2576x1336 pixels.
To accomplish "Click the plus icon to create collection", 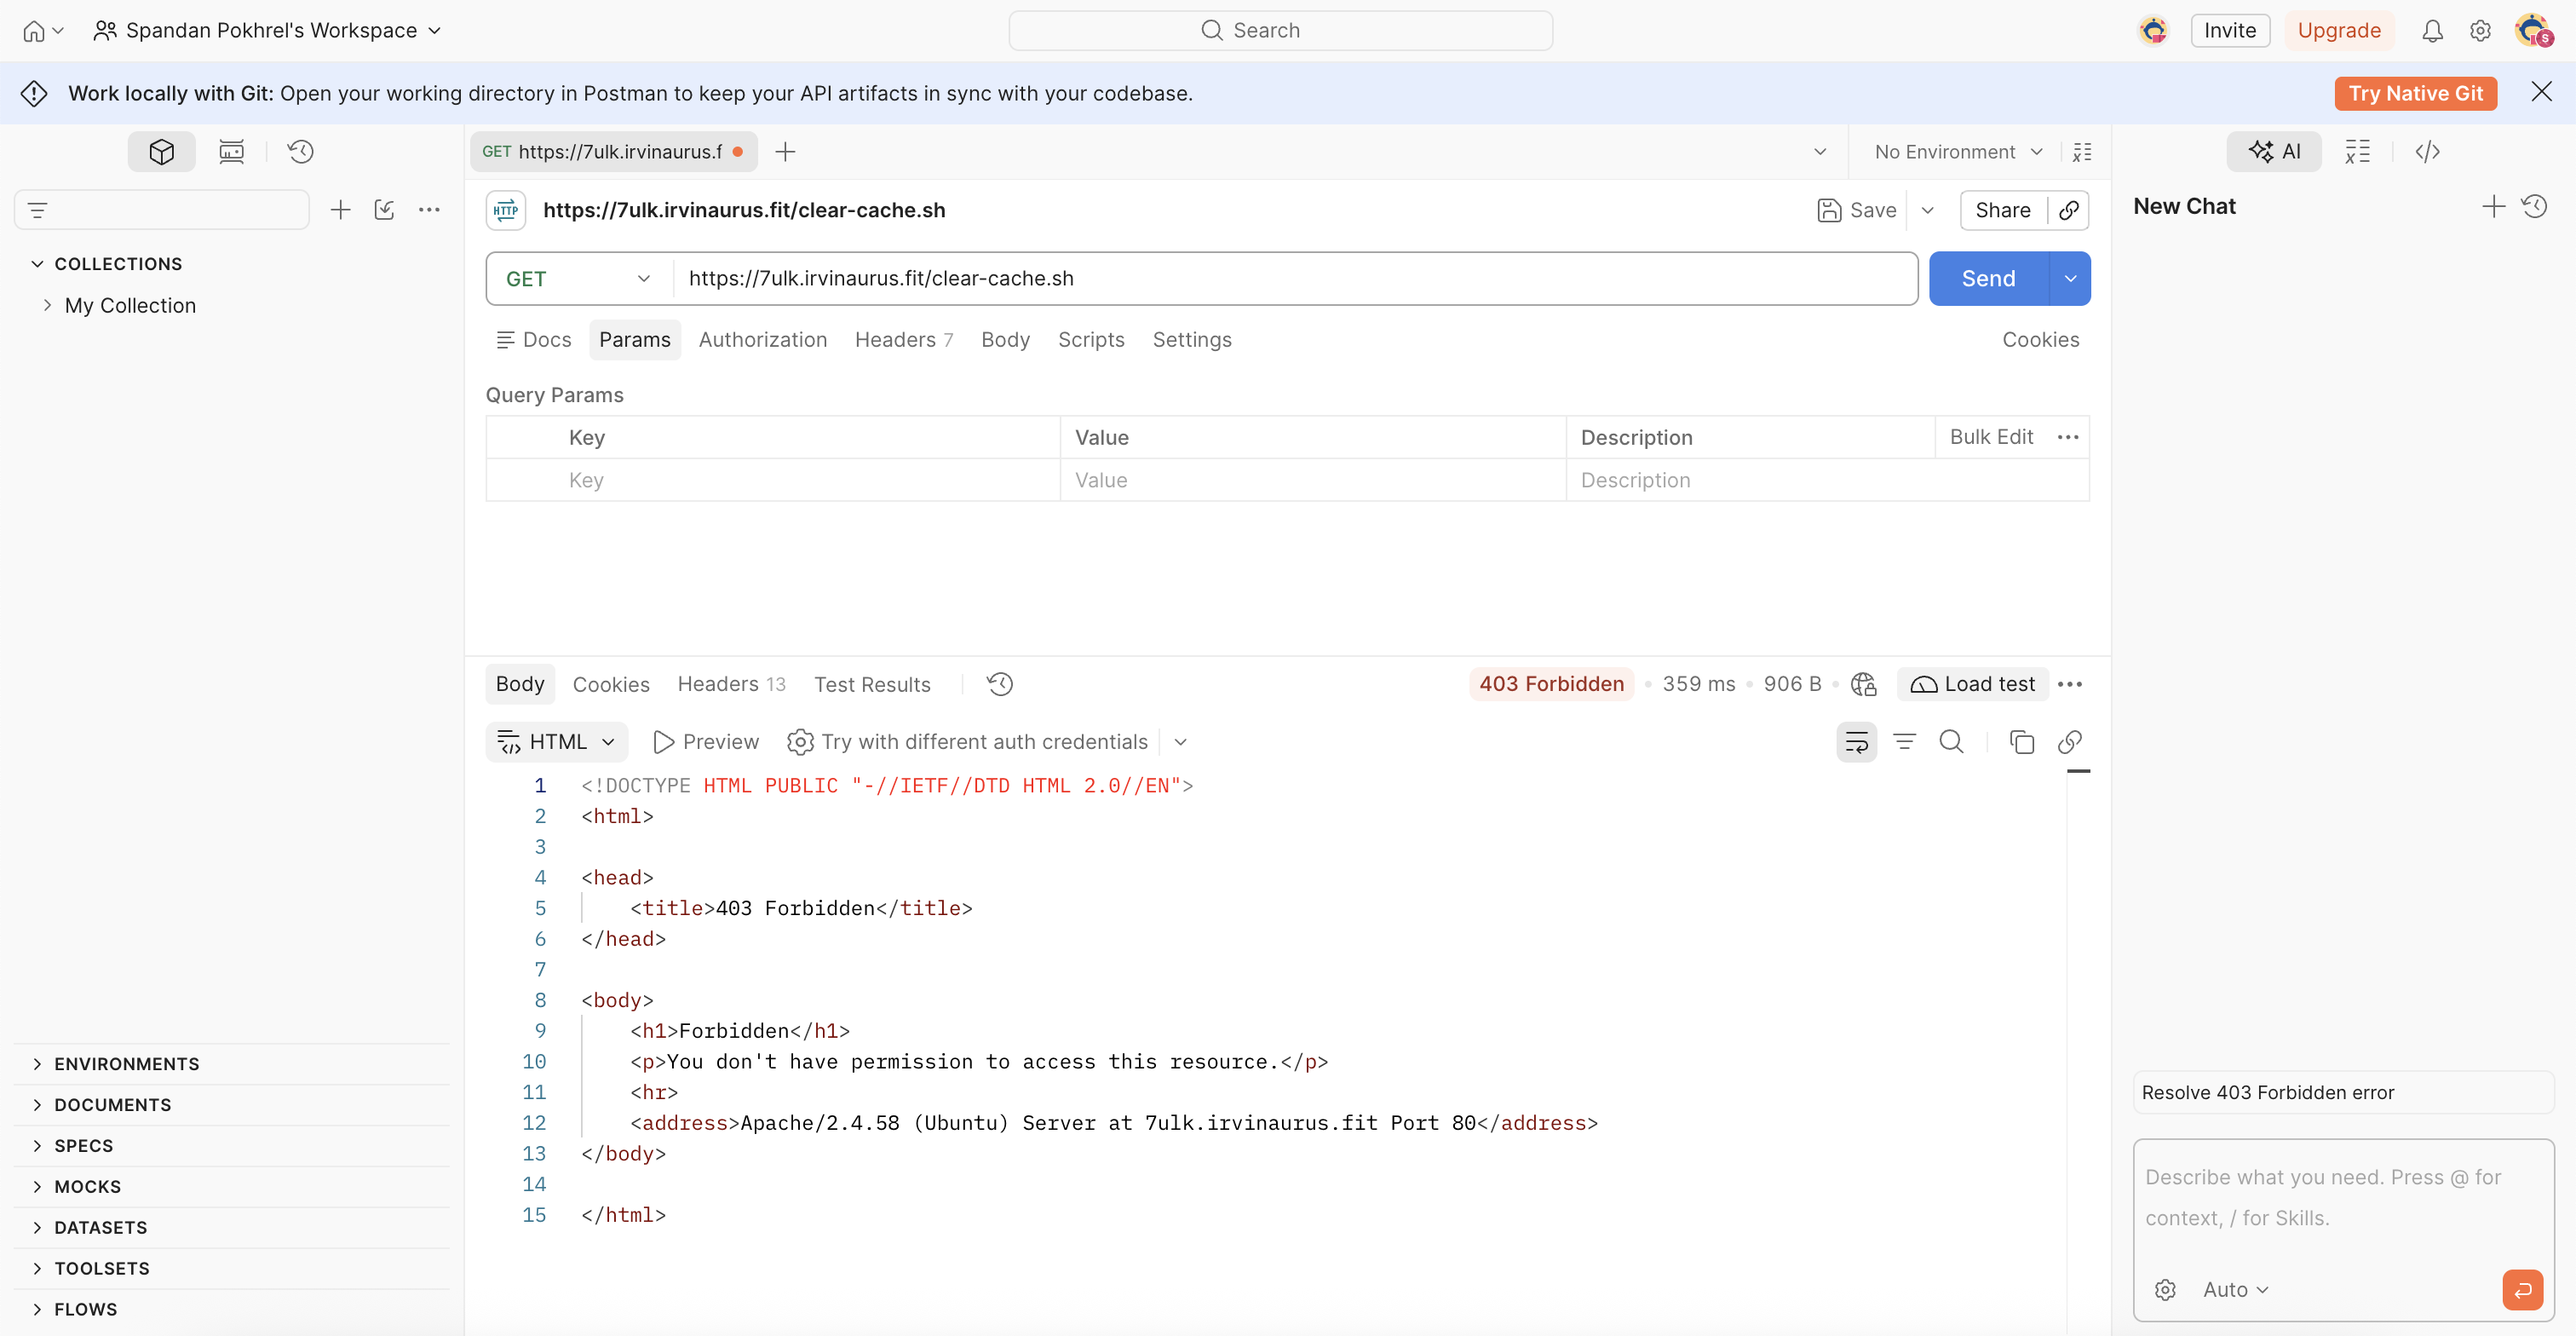I will coord(341,209).
